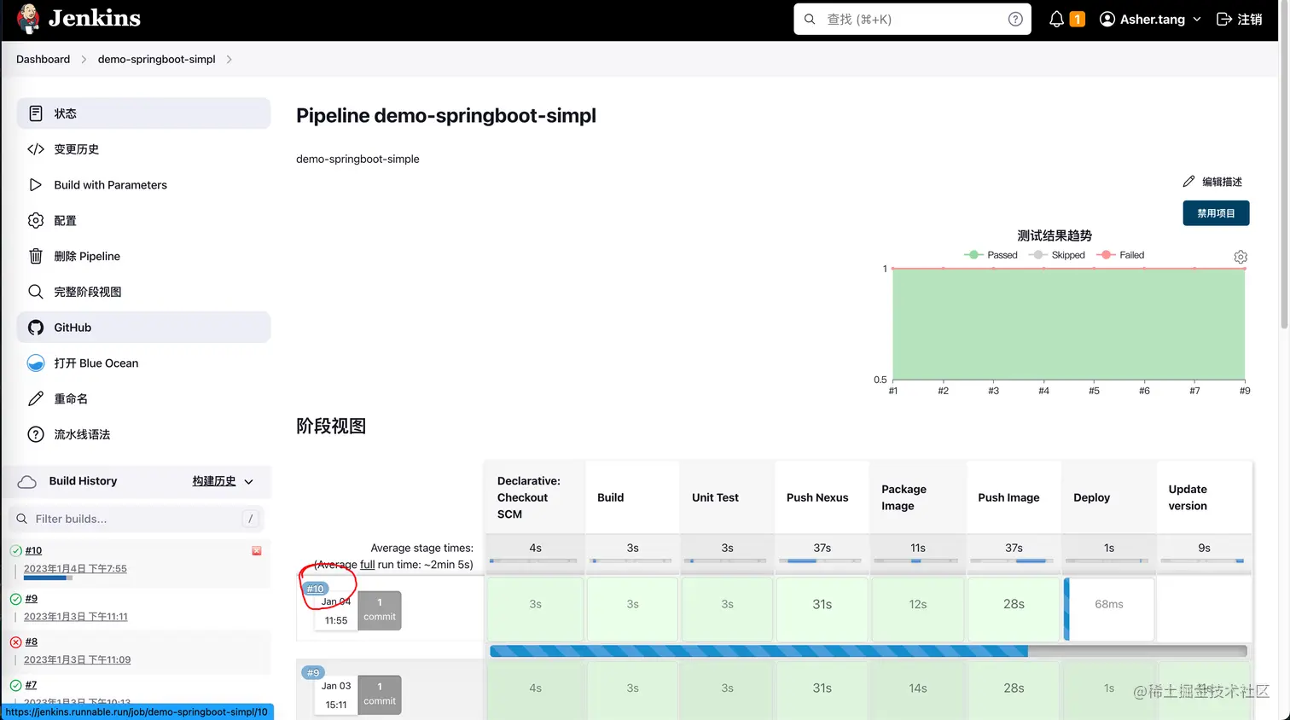Expand the Asher.tang user dropdown arrow
Image resolution: width=1290 pixels, height=720 pixels.
(1197, 19)
